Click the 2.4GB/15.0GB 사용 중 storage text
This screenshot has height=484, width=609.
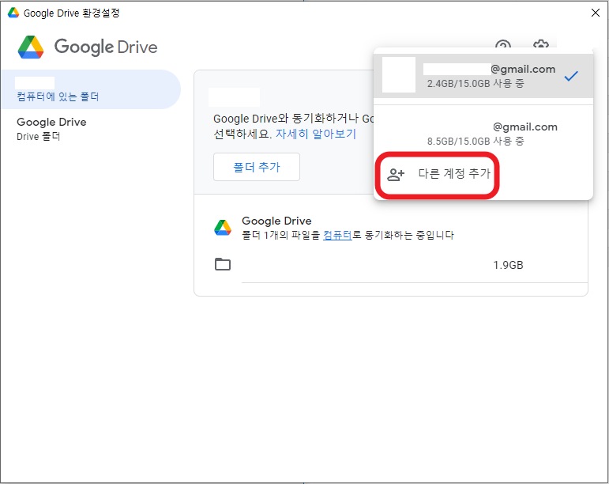coord(476,83)
